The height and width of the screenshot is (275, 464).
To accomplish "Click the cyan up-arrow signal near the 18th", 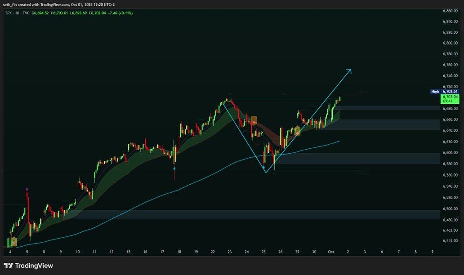I will coord(174,168).
